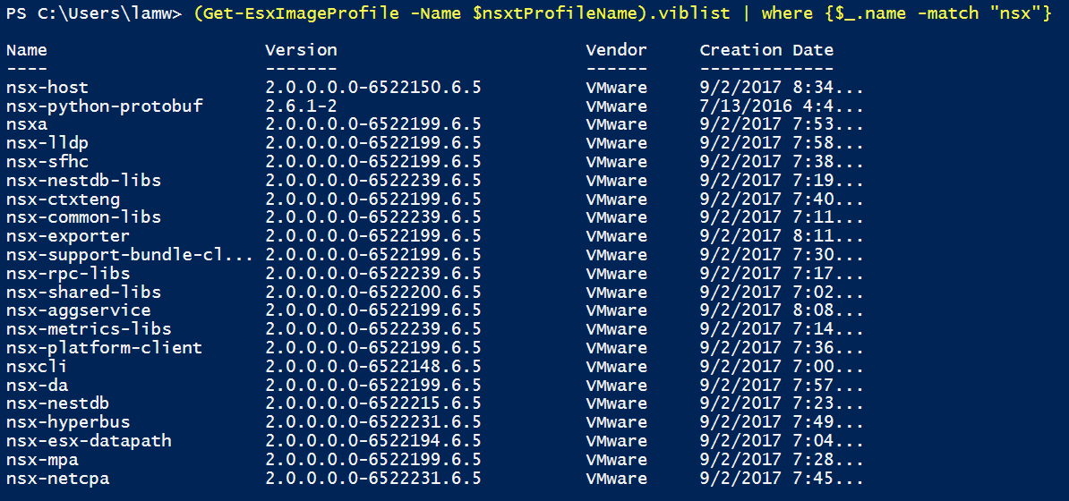
Task: Select the nsx-esx-datapath row name
Action: coord(88,441)
